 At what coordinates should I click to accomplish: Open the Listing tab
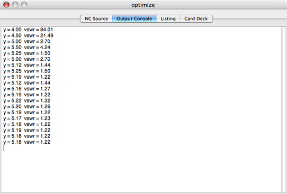click(x=168, y=19)
